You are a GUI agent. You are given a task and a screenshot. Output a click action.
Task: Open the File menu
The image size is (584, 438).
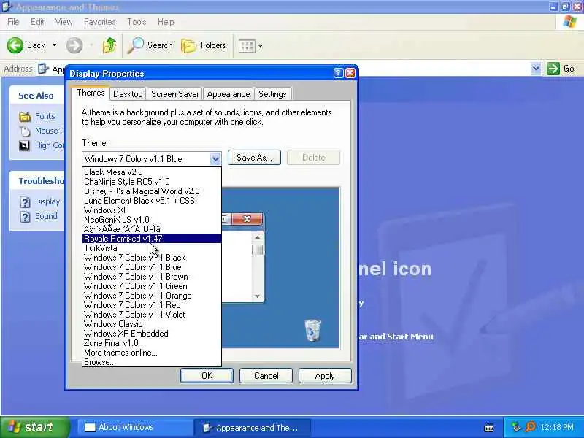[13, 22]
